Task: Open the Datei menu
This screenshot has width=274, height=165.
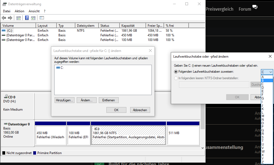Action: (7, 11)
